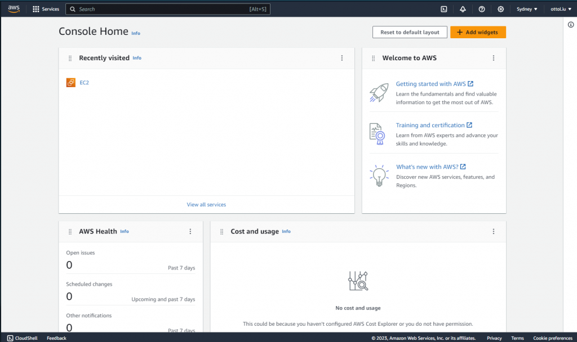Open the Terms footer link
Image resolution: width=577 pixels, height=342 pixels.
[517, 338]
